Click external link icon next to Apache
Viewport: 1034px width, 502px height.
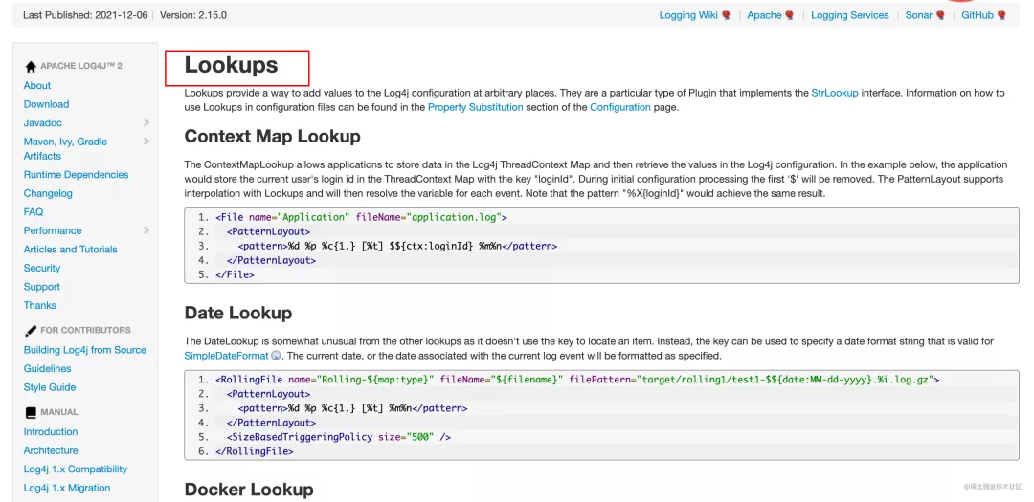coord(790,15)
